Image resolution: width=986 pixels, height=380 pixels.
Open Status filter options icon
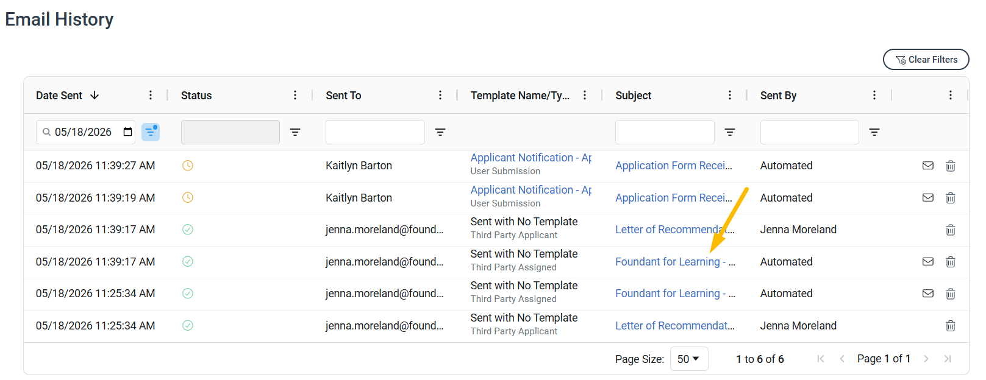pos(295,132)
